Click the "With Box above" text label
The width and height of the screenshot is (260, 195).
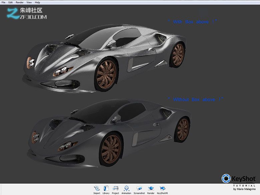pyautogui.click(x=192, y=22)
